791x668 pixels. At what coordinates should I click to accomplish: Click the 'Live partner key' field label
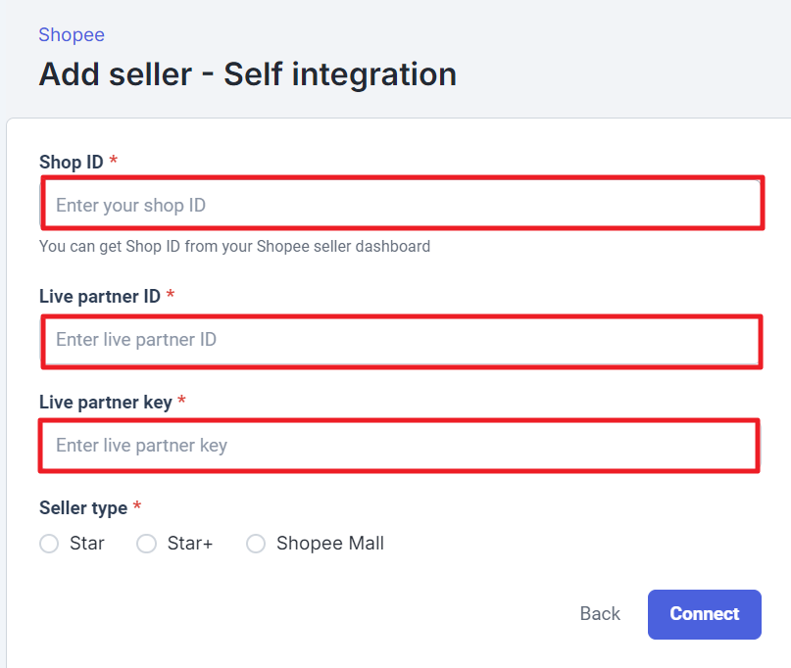click(x=105, y=402)
